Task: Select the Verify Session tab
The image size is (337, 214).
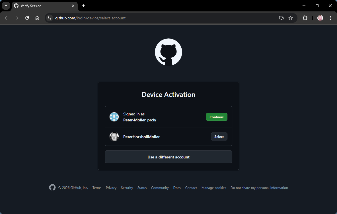Action: pyautogui.click(x=44, y=6)
